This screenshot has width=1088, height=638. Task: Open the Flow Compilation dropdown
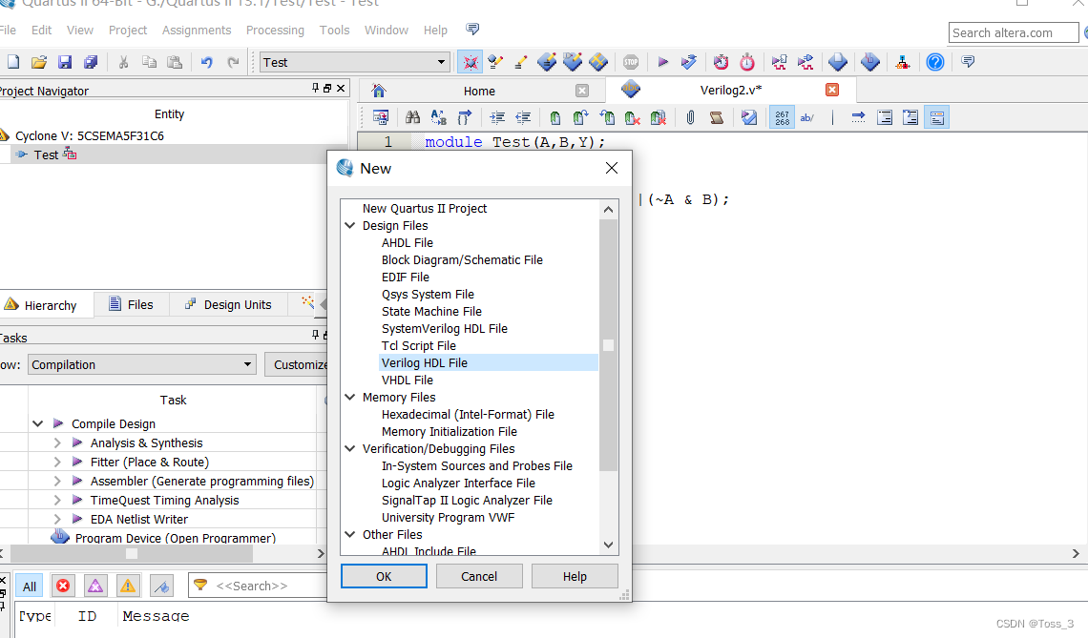[141, 364]
